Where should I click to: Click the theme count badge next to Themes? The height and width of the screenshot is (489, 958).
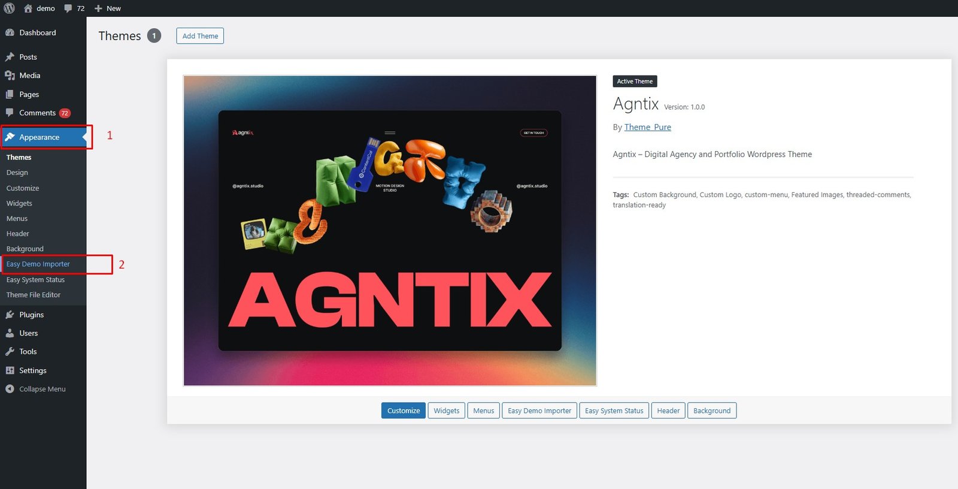pos(154,36)
